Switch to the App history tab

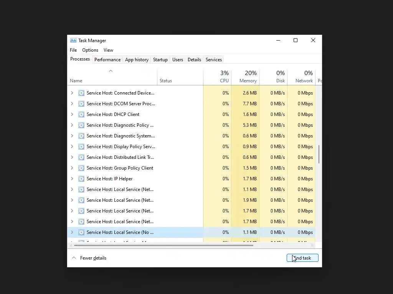pos(137,60)
